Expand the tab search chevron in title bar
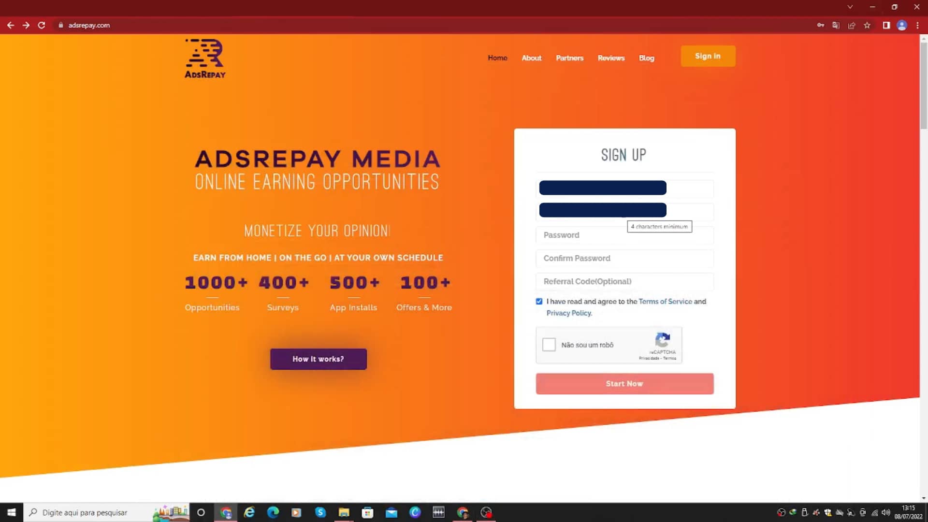This screenshot has width=928, height=522. (850, 7)
